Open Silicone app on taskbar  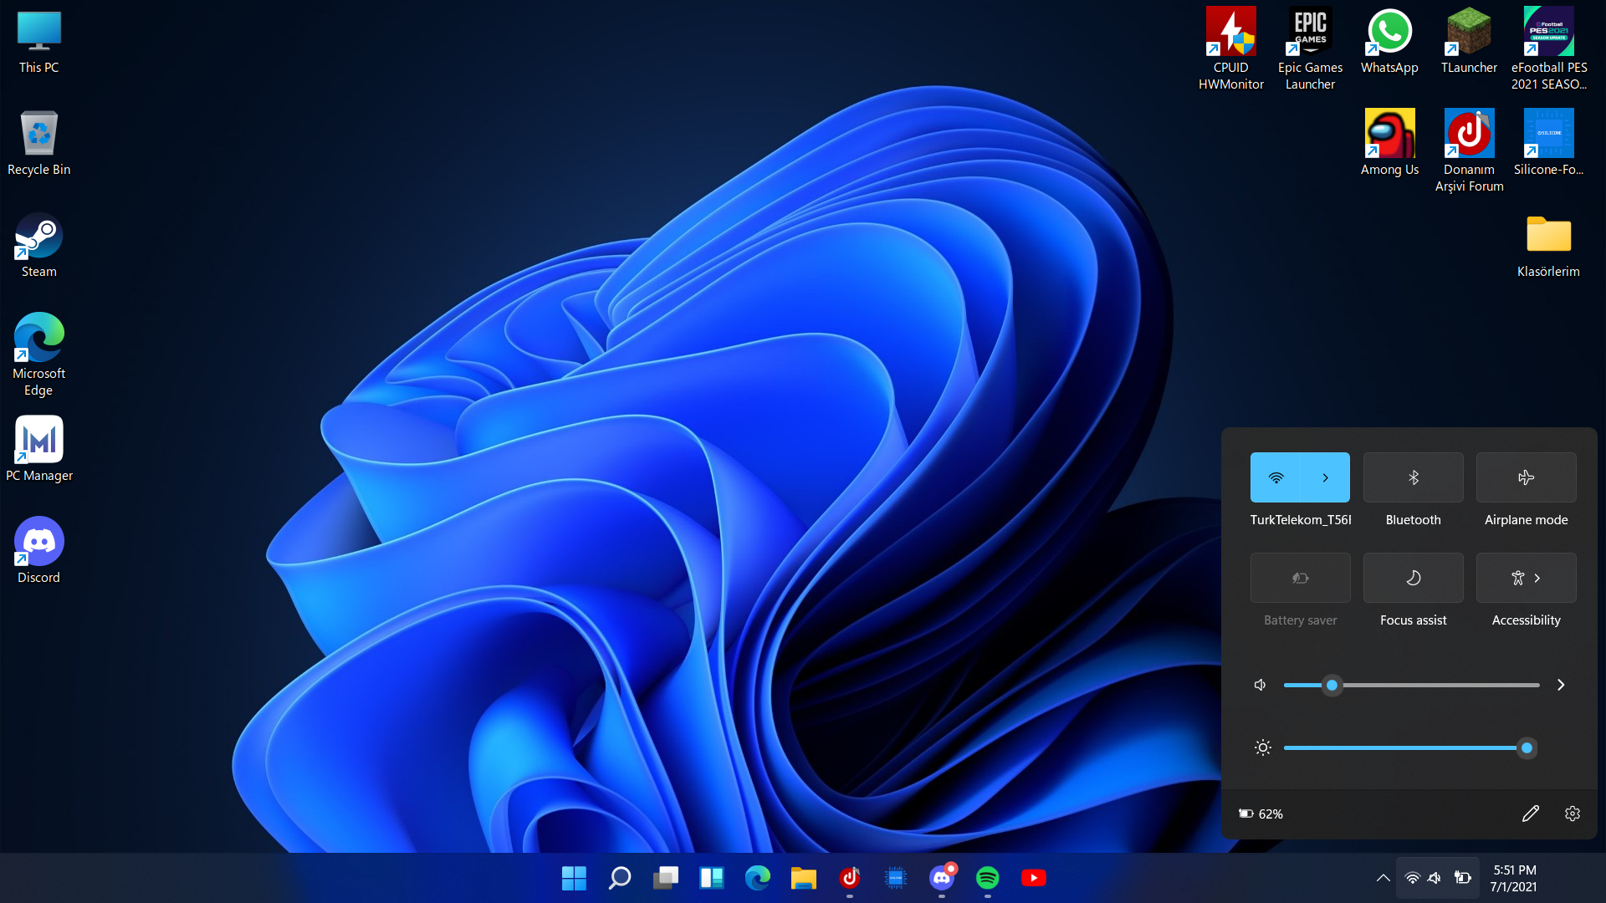tap(896, 878)
